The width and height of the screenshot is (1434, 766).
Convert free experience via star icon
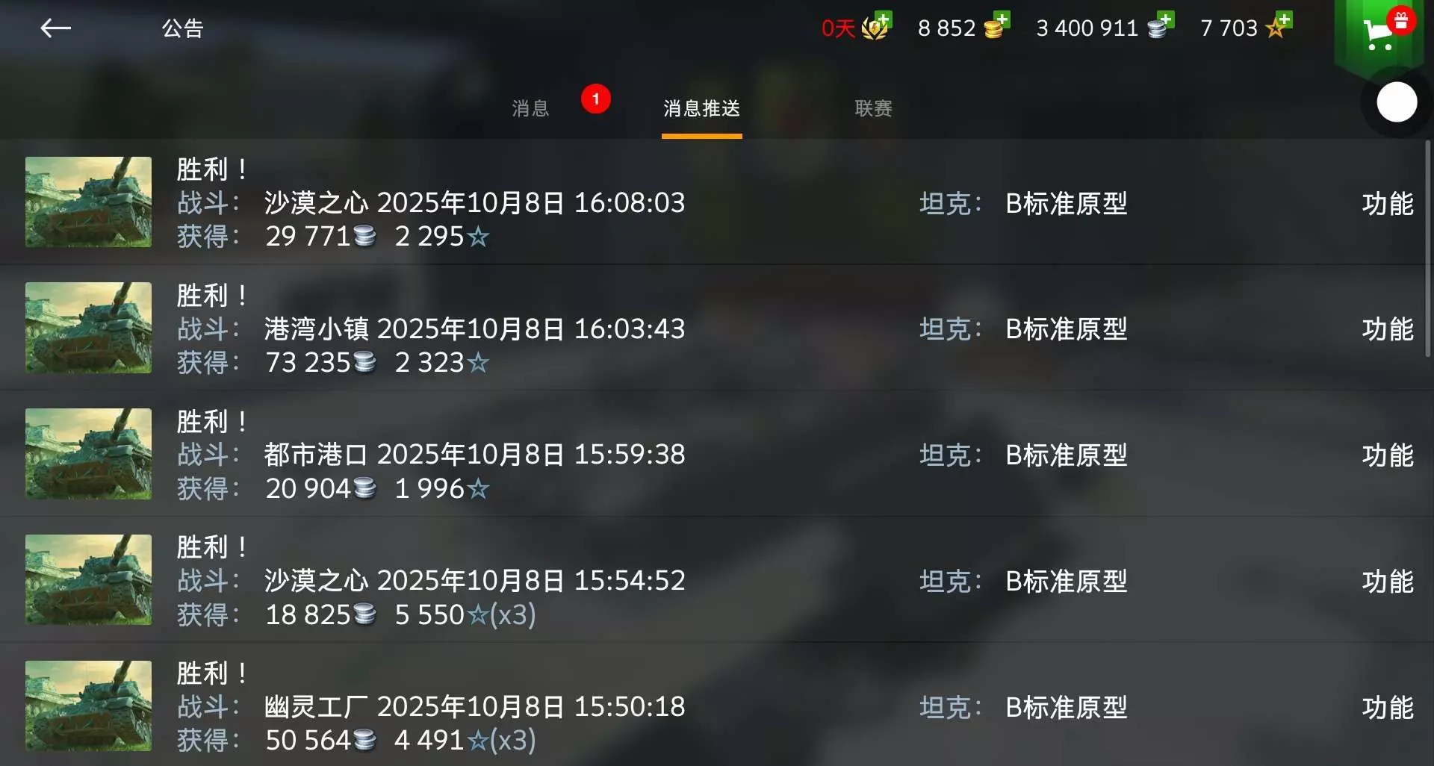pos(1278,26)
